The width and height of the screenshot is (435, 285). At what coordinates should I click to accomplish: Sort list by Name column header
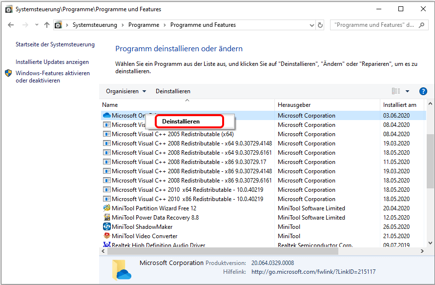[110, 105]
